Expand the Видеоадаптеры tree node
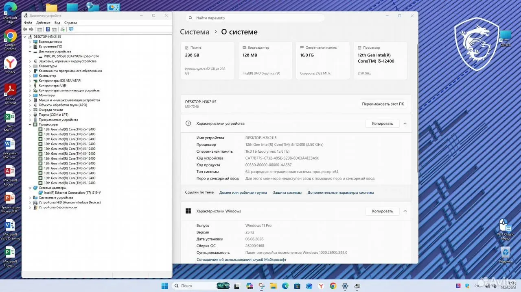 tap(30, 41)
